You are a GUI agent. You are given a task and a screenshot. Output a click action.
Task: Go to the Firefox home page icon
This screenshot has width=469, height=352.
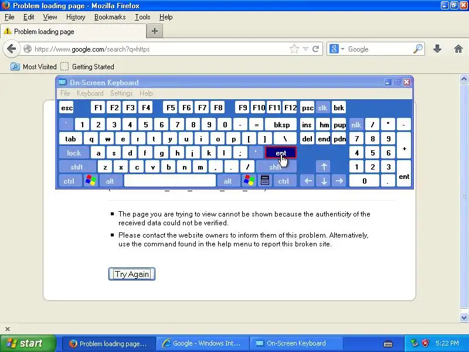tap(458, 49)
